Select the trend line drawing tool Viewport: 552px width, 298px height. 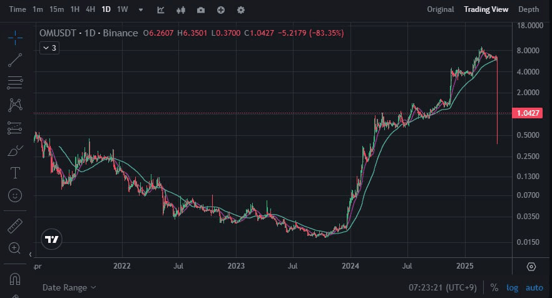coord(16,60)
